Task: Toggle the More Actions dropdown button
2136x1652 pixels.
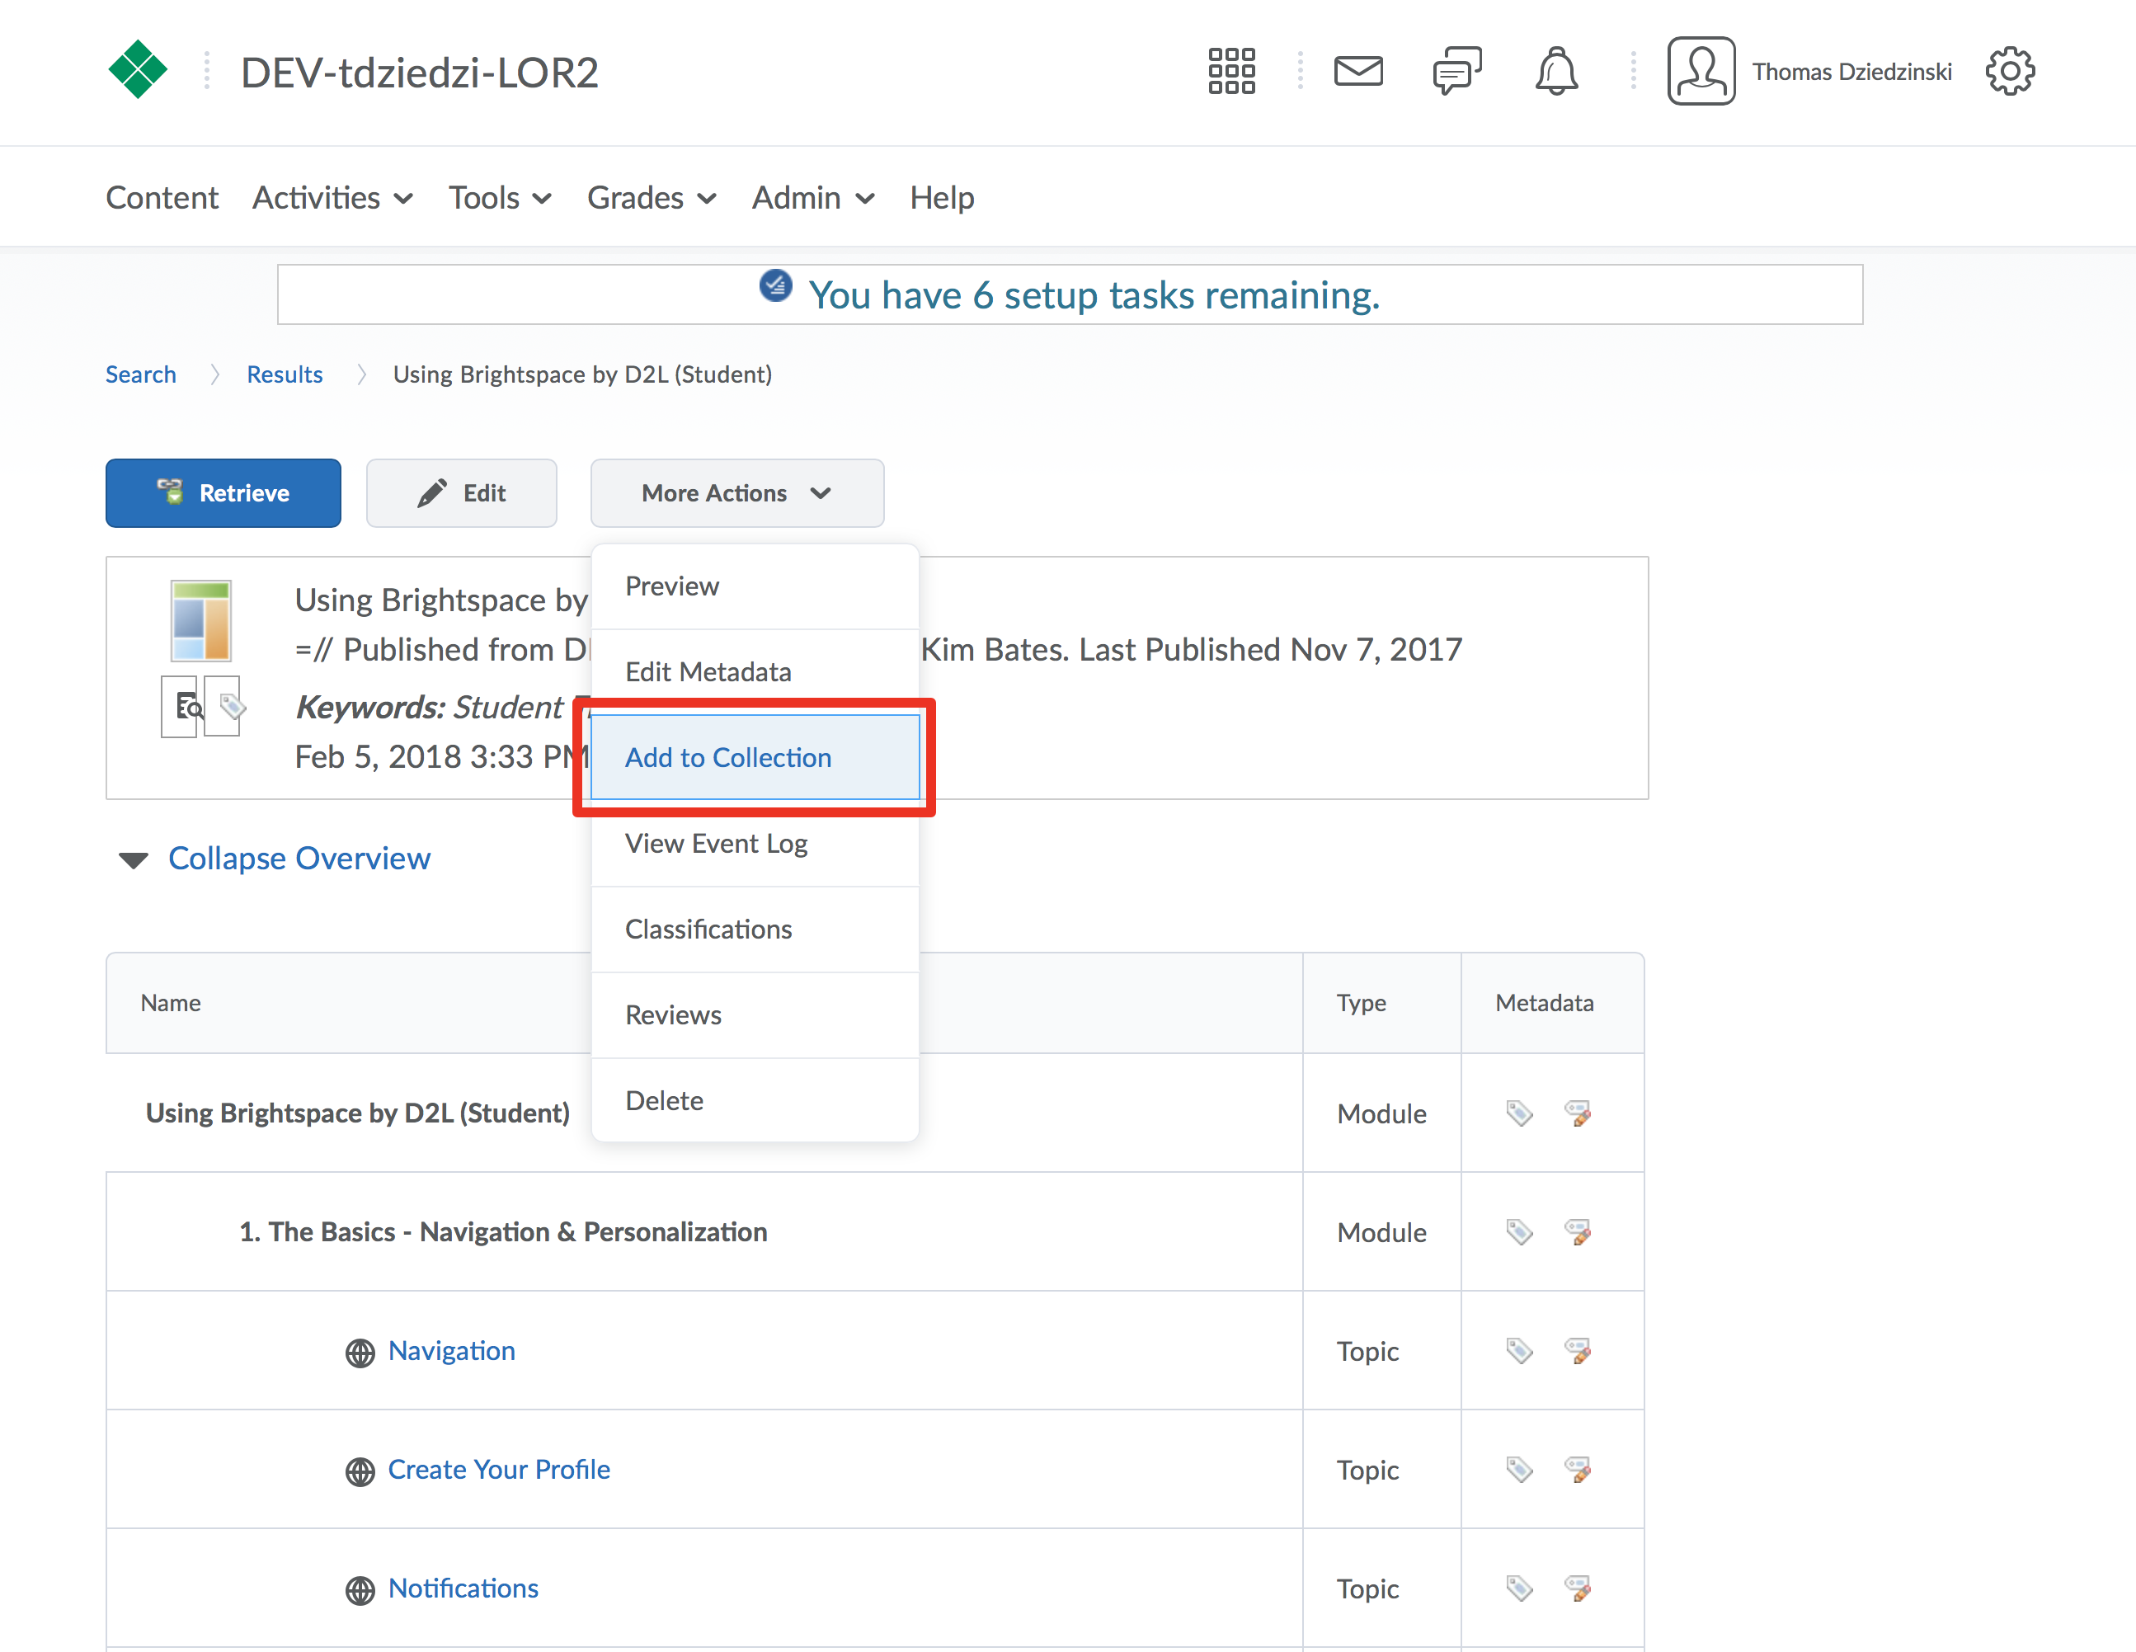Action: (x=736, y=493)
